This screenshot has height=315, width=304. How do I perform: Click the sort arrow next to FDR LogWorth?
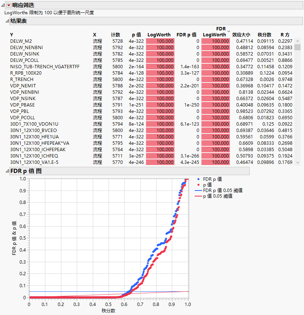[229, 31]
